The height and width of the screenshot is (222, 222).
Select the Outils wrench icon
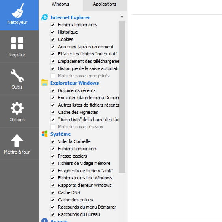point(17,76)
